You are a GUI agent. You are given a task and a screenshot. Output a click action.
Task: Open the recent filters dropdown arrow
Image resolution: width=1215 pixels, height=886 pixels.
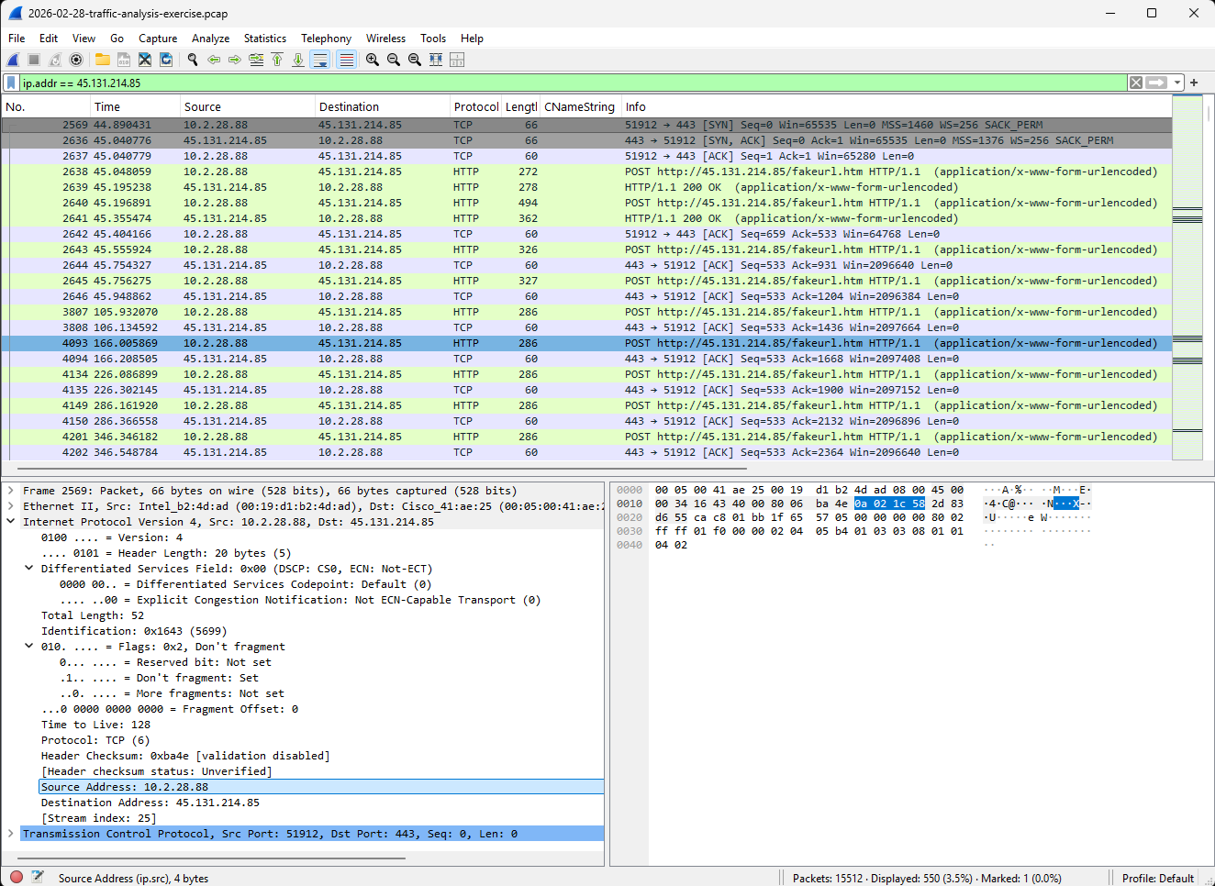pos(1176,83)
